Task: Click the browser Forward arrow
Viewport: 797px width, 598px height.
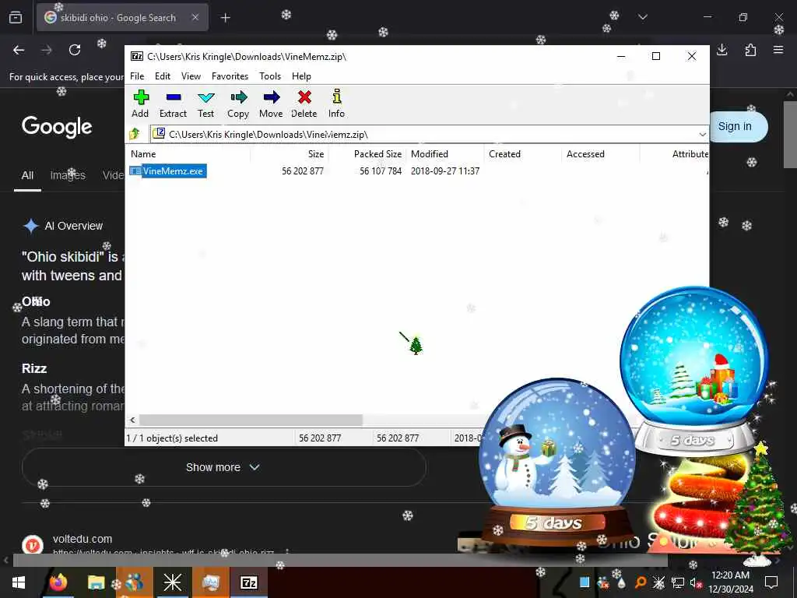Action: (x=47, y=50)
